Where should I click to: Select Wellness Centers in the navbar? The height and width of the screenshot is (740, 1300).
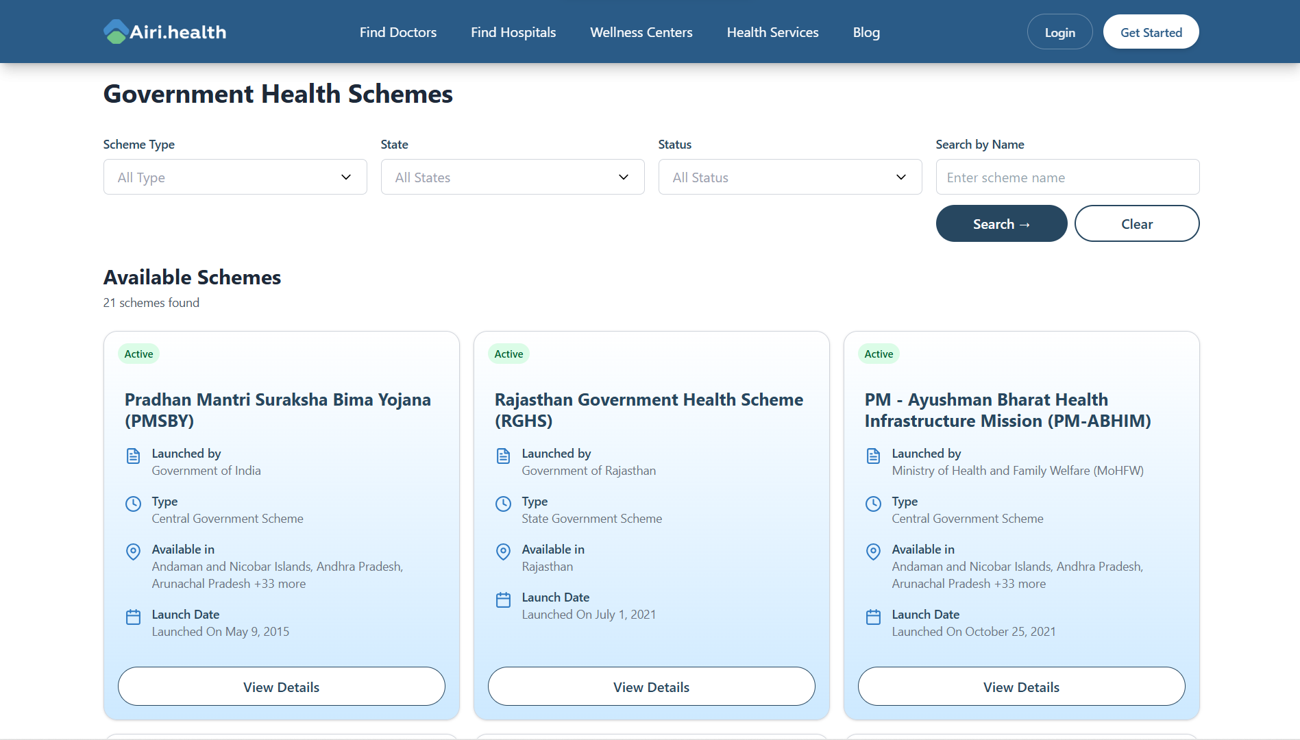coord(641,32)
